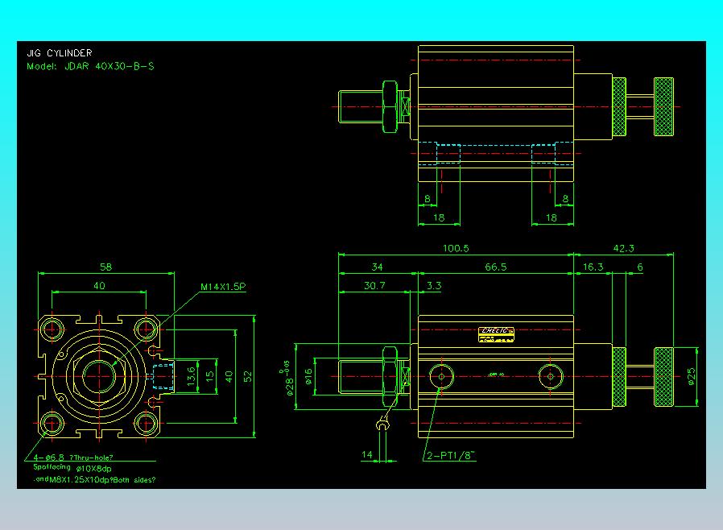Screen dimensions: 723x530
Task: Click the '2-PT1/8"' port callout
Action: pos(451,456)
